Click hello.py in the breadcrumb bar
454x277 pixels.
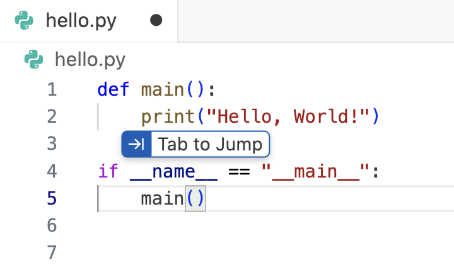click(90, 60)
